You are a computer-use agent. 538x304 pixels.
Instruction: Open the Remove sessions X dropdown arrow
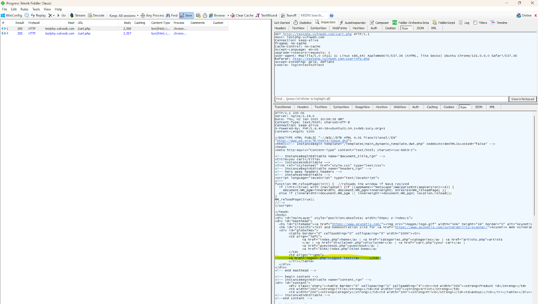54,15
